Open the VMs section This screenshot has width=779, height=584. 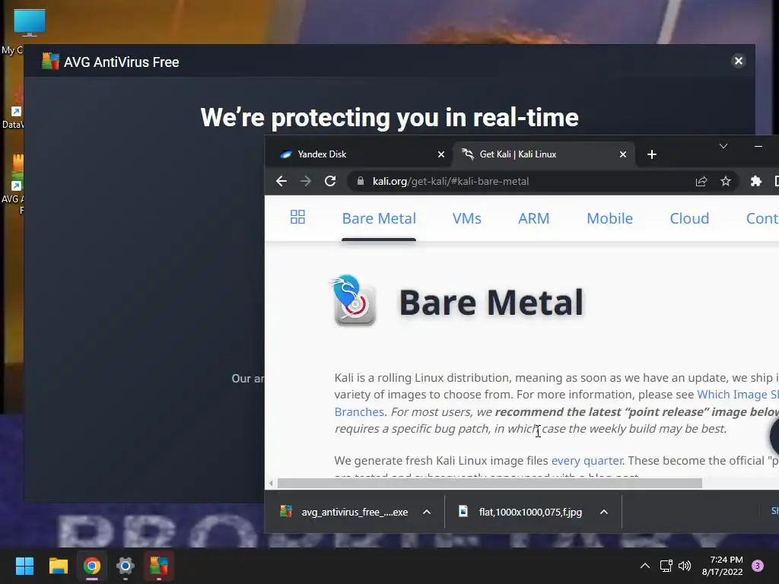pos(466,218)
